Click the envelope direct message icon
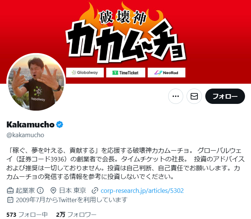 point(194,96)
